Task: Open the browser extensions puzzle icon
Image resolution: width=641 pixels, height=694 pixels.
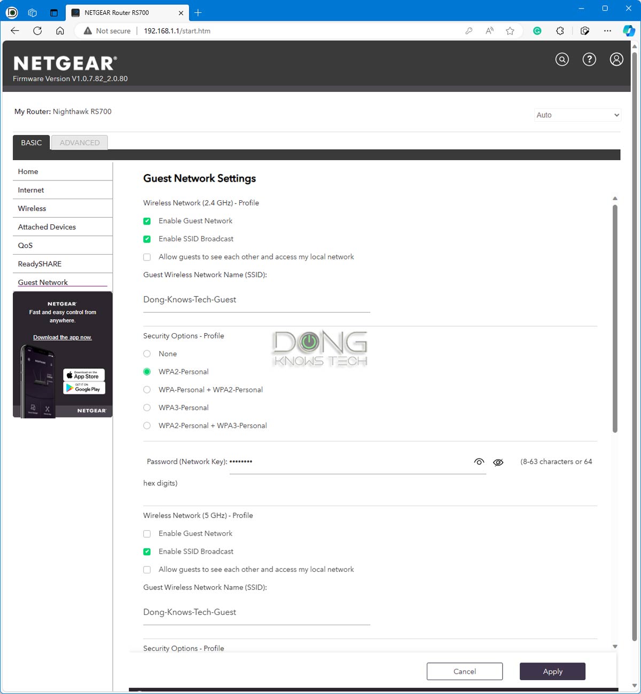Action: click(560, 31)
